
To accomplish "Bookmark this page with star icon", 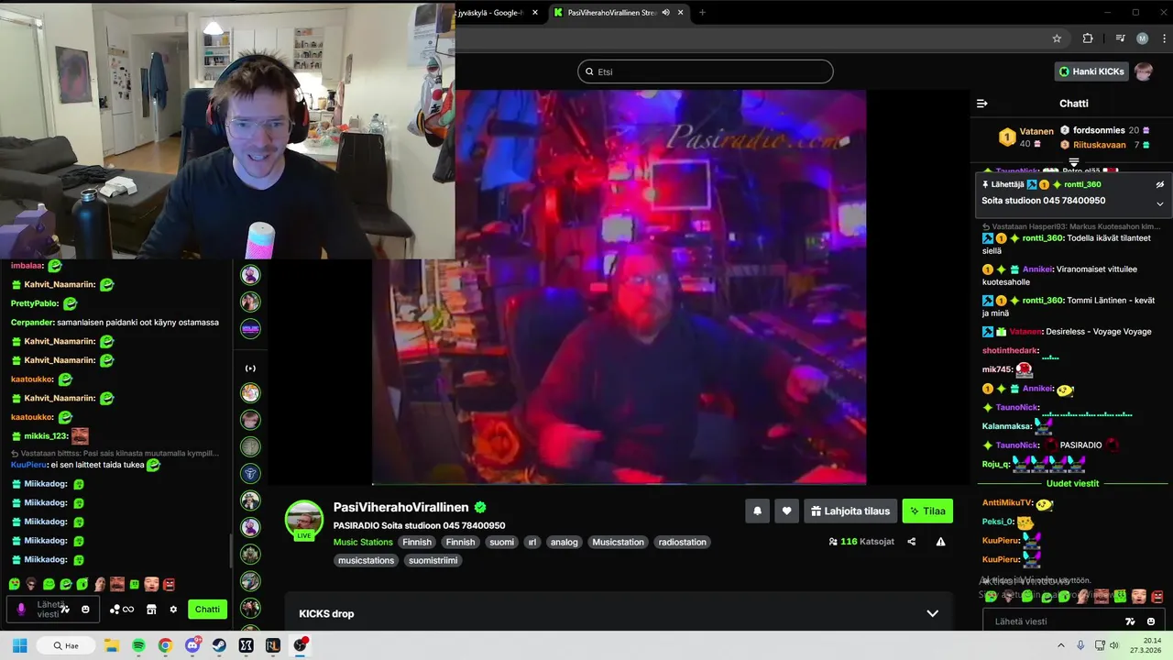I will click(x=1057, y=38).
